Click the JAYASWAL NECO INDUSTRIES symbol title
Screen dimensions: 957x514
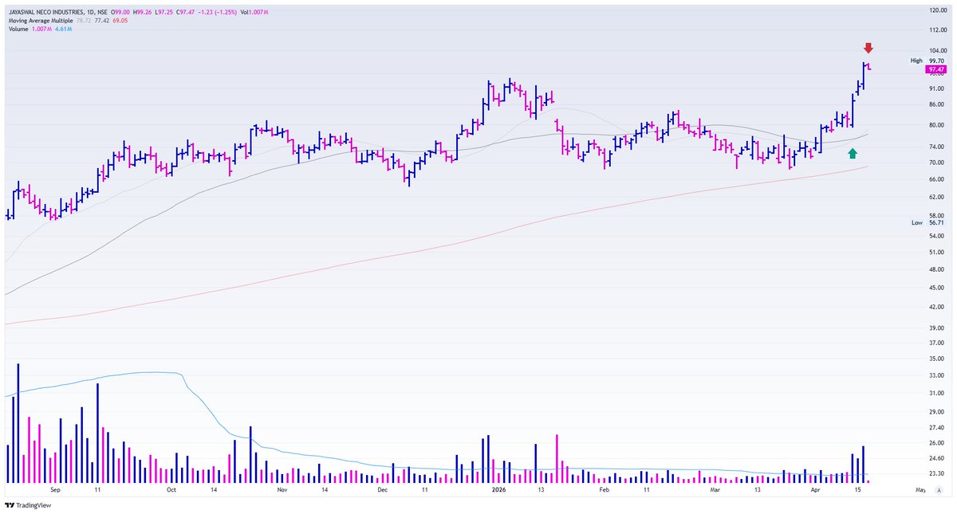click(57, 12)
